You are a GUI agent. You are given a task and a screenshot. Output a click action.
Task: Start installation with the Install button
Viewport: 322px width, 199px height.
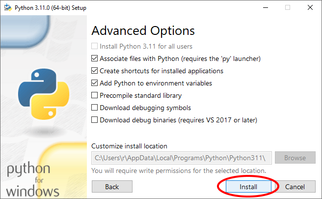(x=248, y=187)
